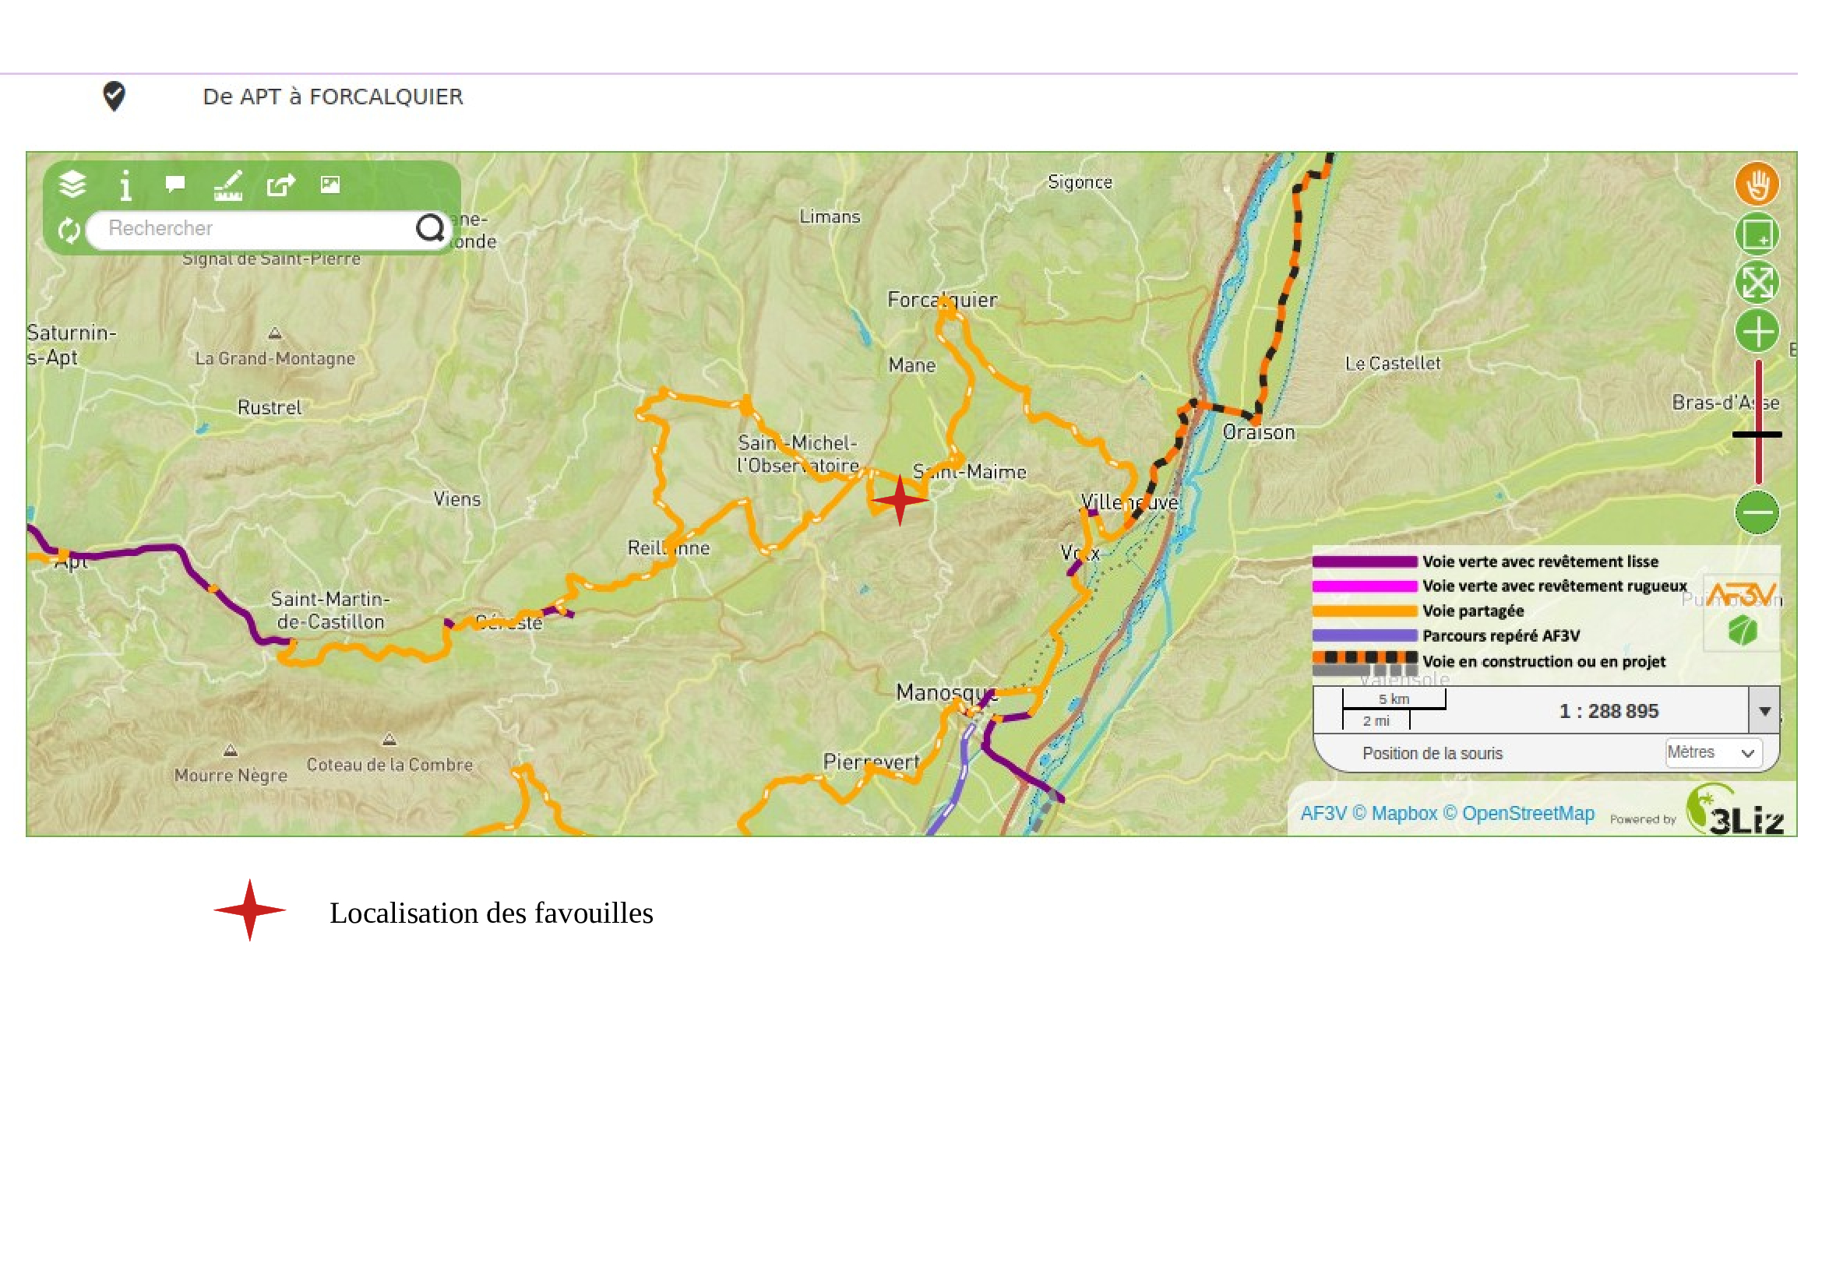Click the AF3V logo in legend
The height and width of the screenshot is (1288, 1822).
click(1742, 595)
